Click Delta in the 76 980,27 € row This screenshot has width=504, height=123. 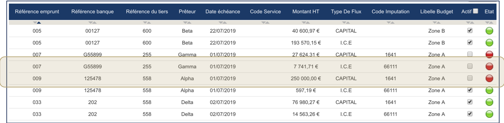(187, 102)
